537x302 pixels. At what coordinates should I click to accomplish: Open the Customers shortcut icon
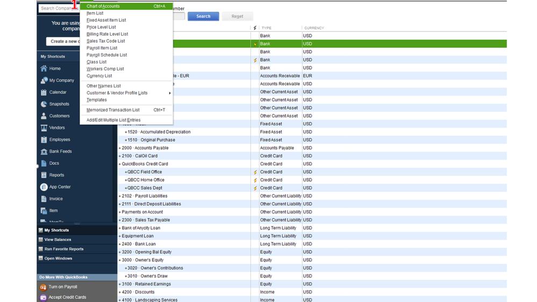[x=44, y=116]
